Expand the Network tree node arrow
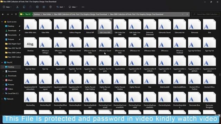The height and width of the screenshot is (124, 221). [2, 99]
